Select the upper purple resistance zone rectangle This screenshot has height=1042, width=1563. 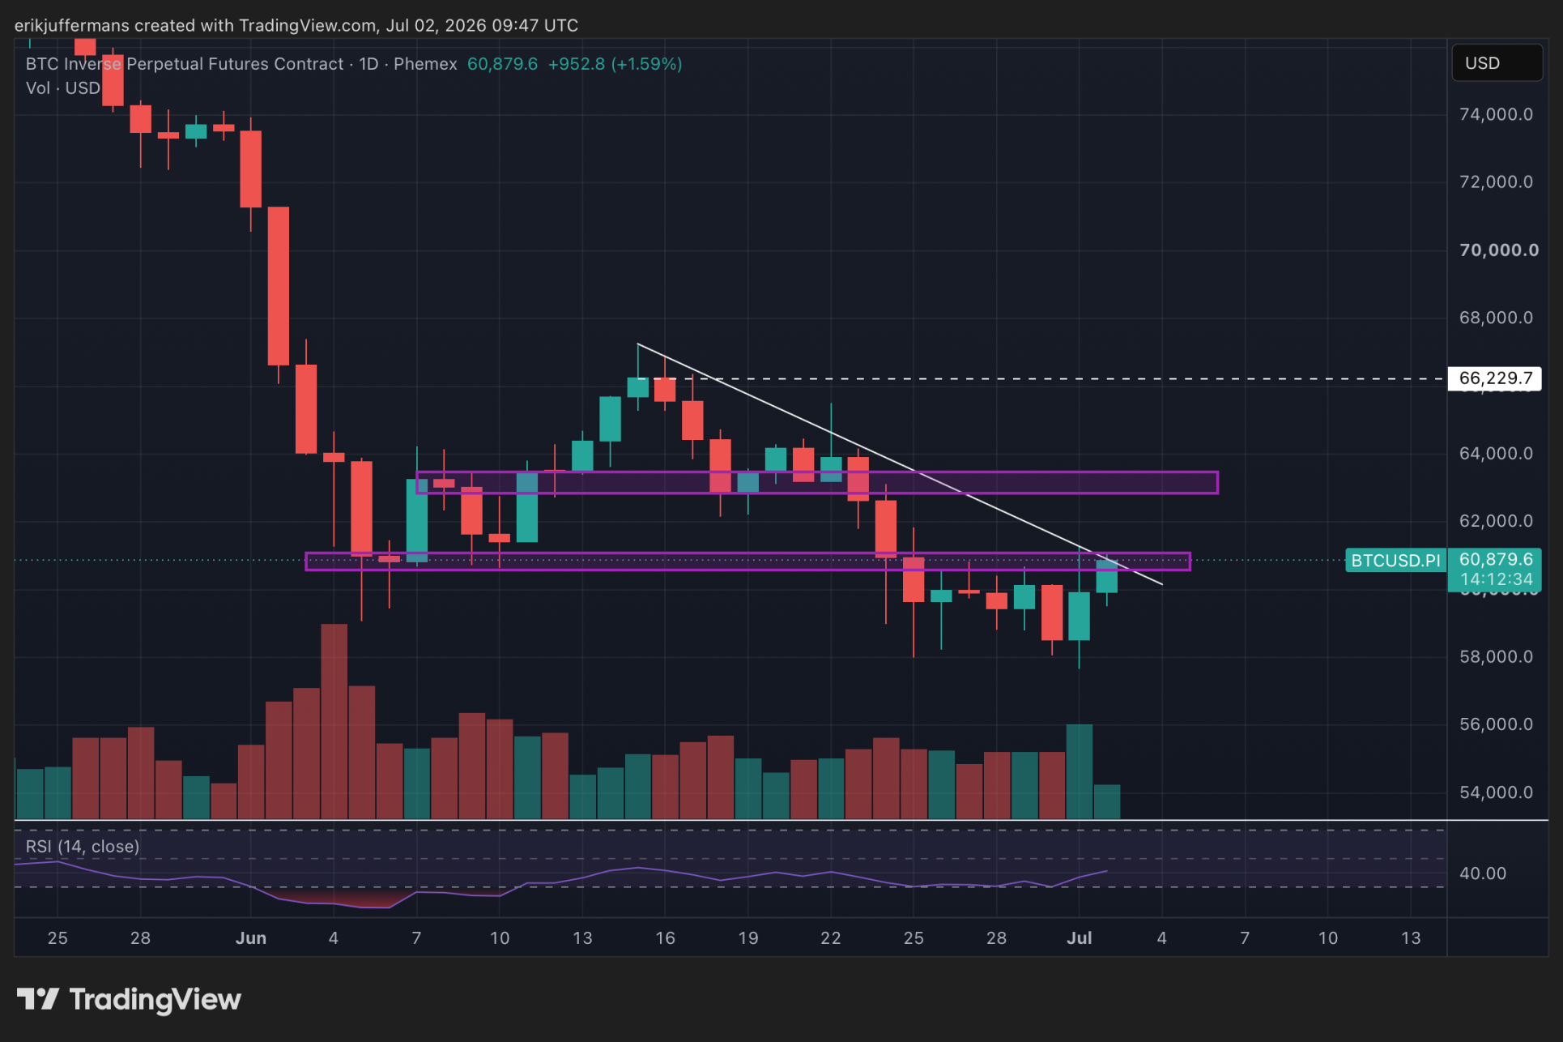tap(817, 483)
